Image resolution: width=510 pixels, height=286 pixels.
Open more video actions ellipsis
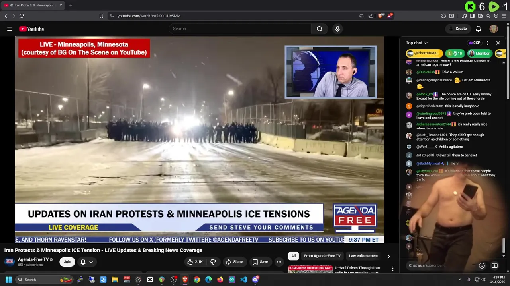tap(279, 262)
